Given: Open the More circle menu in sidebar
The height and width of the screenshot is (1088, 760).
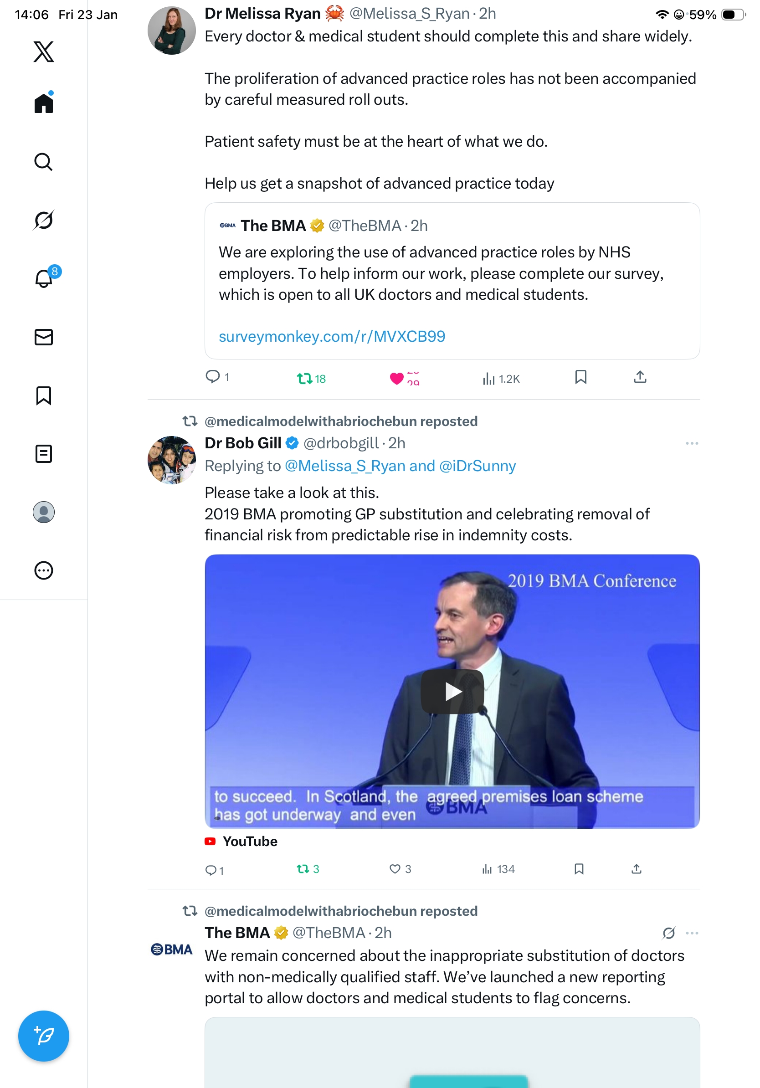Looking at the screenshot, I should tap(44, 570).
